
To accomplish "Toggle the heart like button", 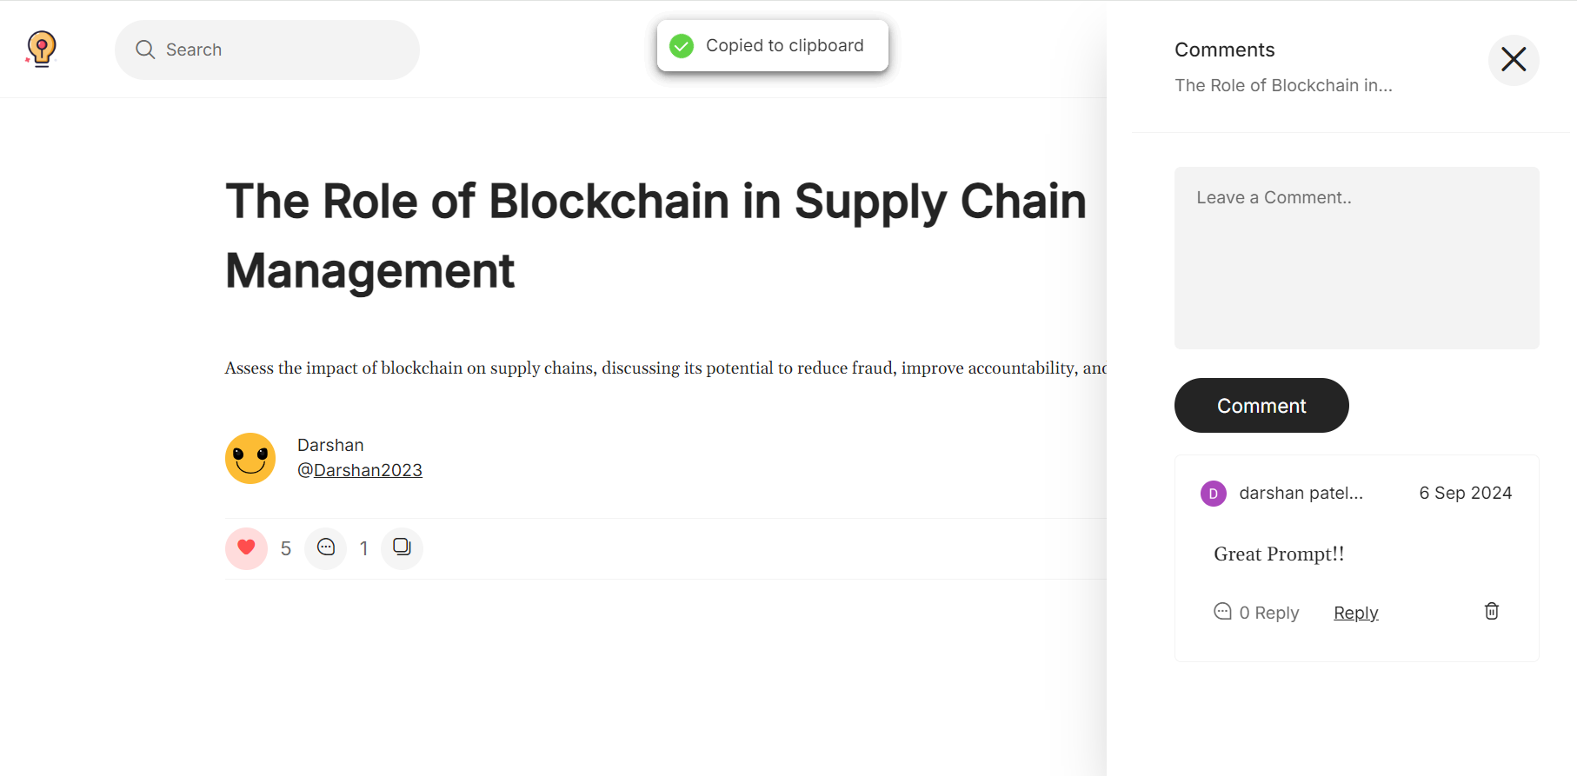I will [x=246, y=548].
